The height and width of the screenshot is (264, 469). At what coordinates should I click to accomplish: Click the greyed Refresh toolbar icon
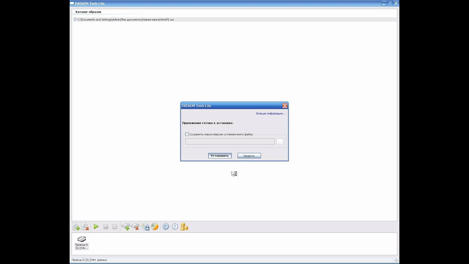(115, 227)
